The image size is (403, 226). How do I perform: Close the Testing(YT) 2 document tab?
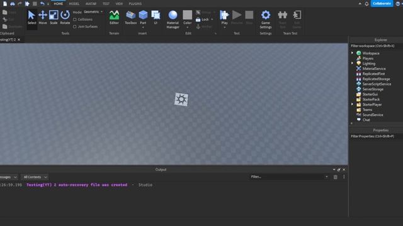coord(19,40)
